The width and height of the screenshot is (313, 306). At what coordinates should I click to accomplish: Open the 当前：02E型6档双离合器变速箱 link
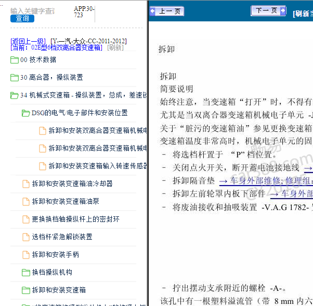[56, 47]
